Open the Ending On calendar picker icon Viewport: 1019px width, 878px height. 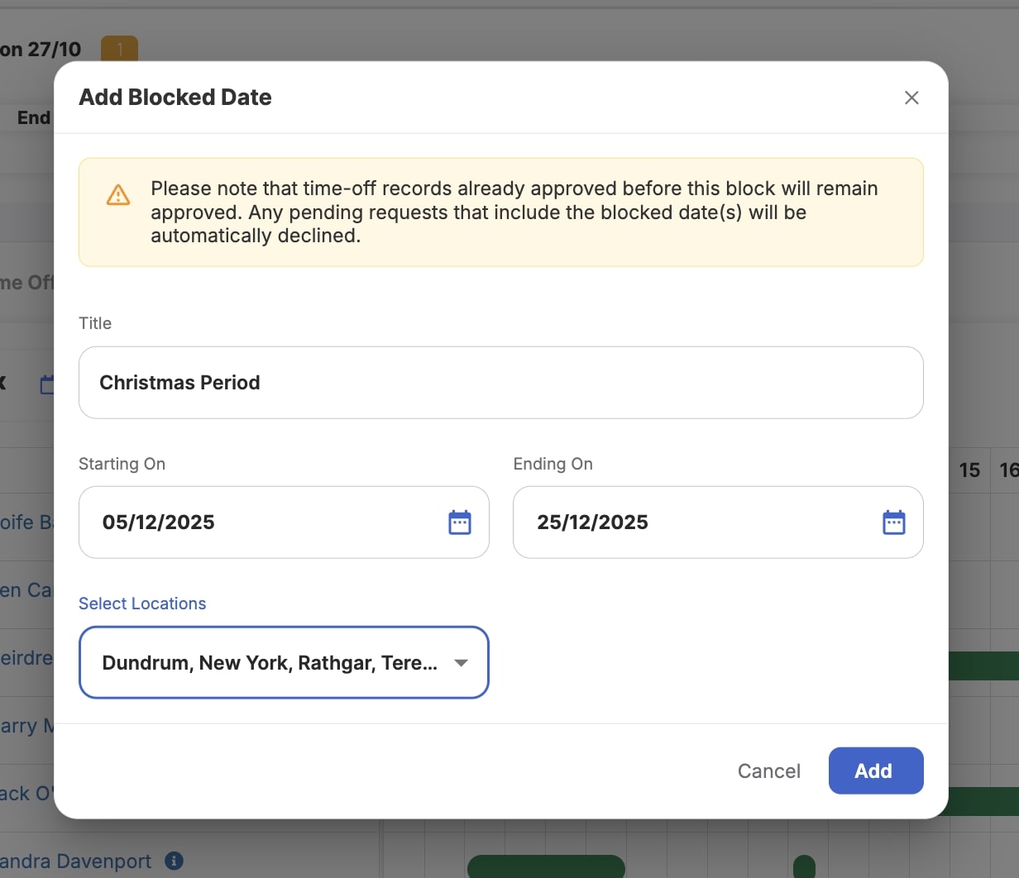(x=893, y=523)
